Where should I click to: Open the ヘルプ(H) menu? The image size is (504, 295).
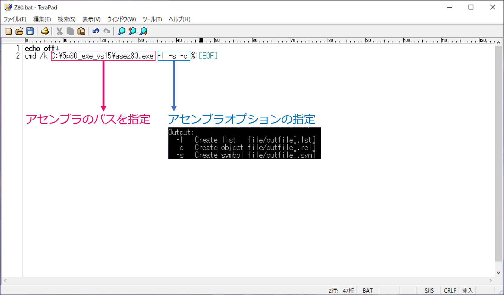tap(179, 19)
